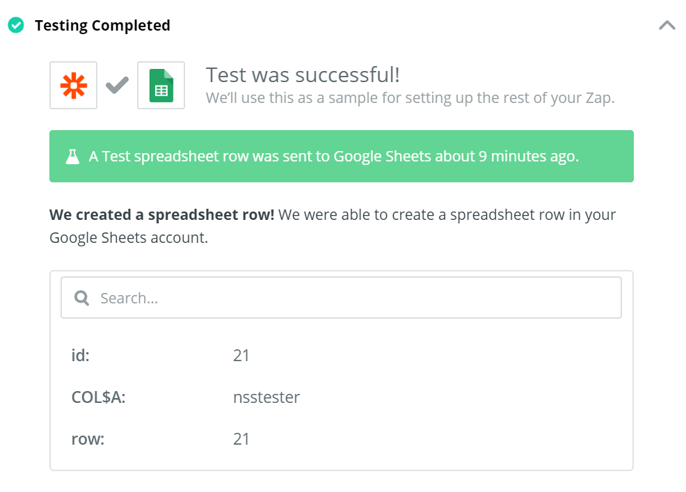Focus the Search... input field

(341, 298)
